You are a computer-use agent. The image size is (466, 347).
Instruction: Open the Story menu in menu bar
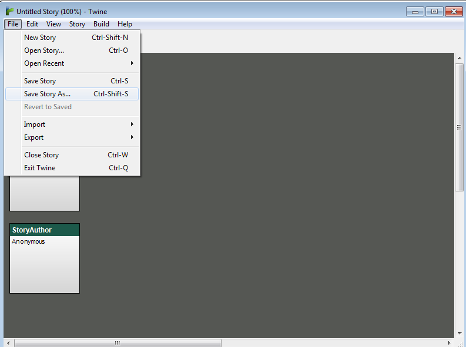pos(77,24)
